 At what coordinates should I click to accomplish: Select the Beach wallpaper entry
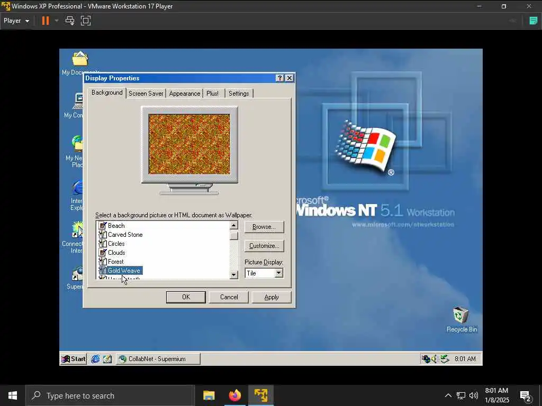point(116,226)
